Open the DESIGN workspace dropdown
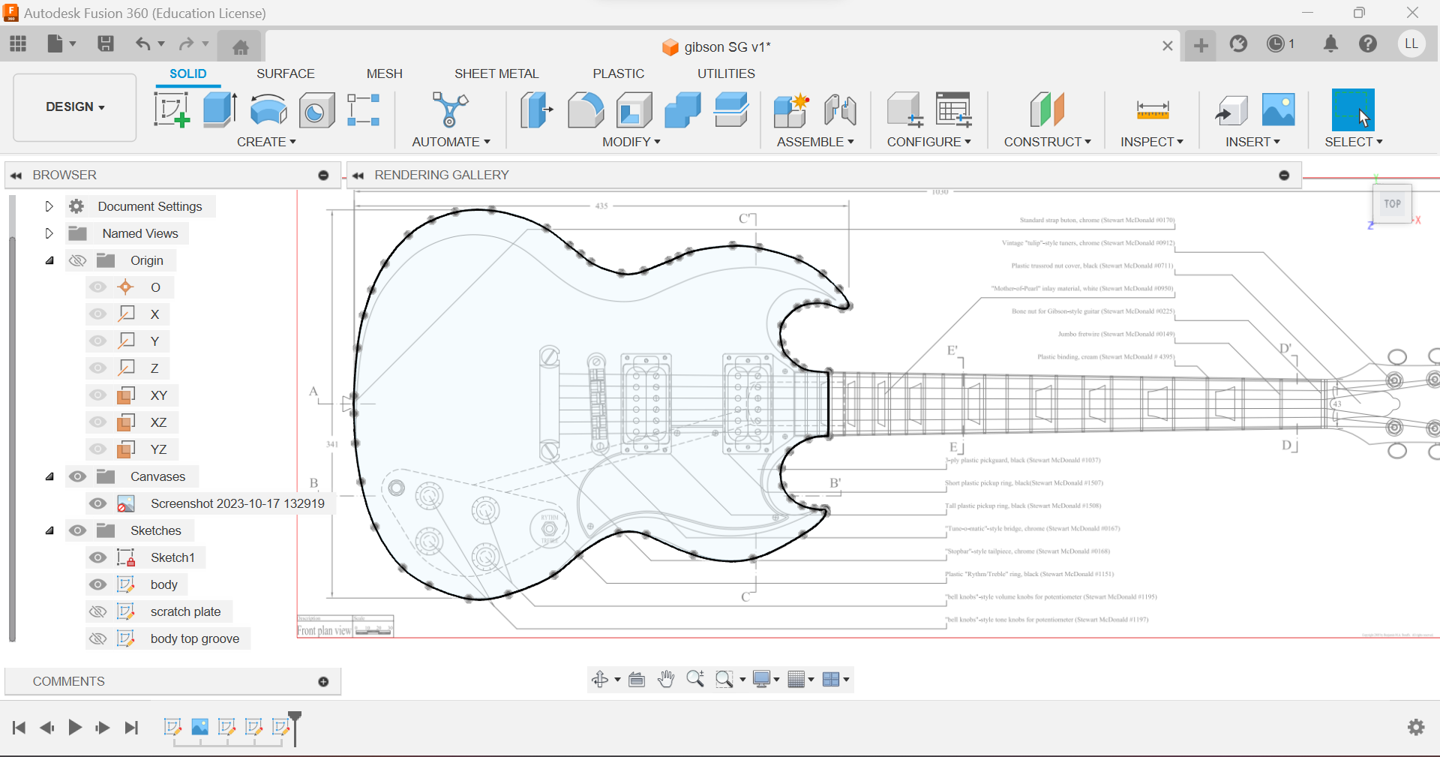The width and height of the screenshot is (1440, 757). tap(75, 107)
